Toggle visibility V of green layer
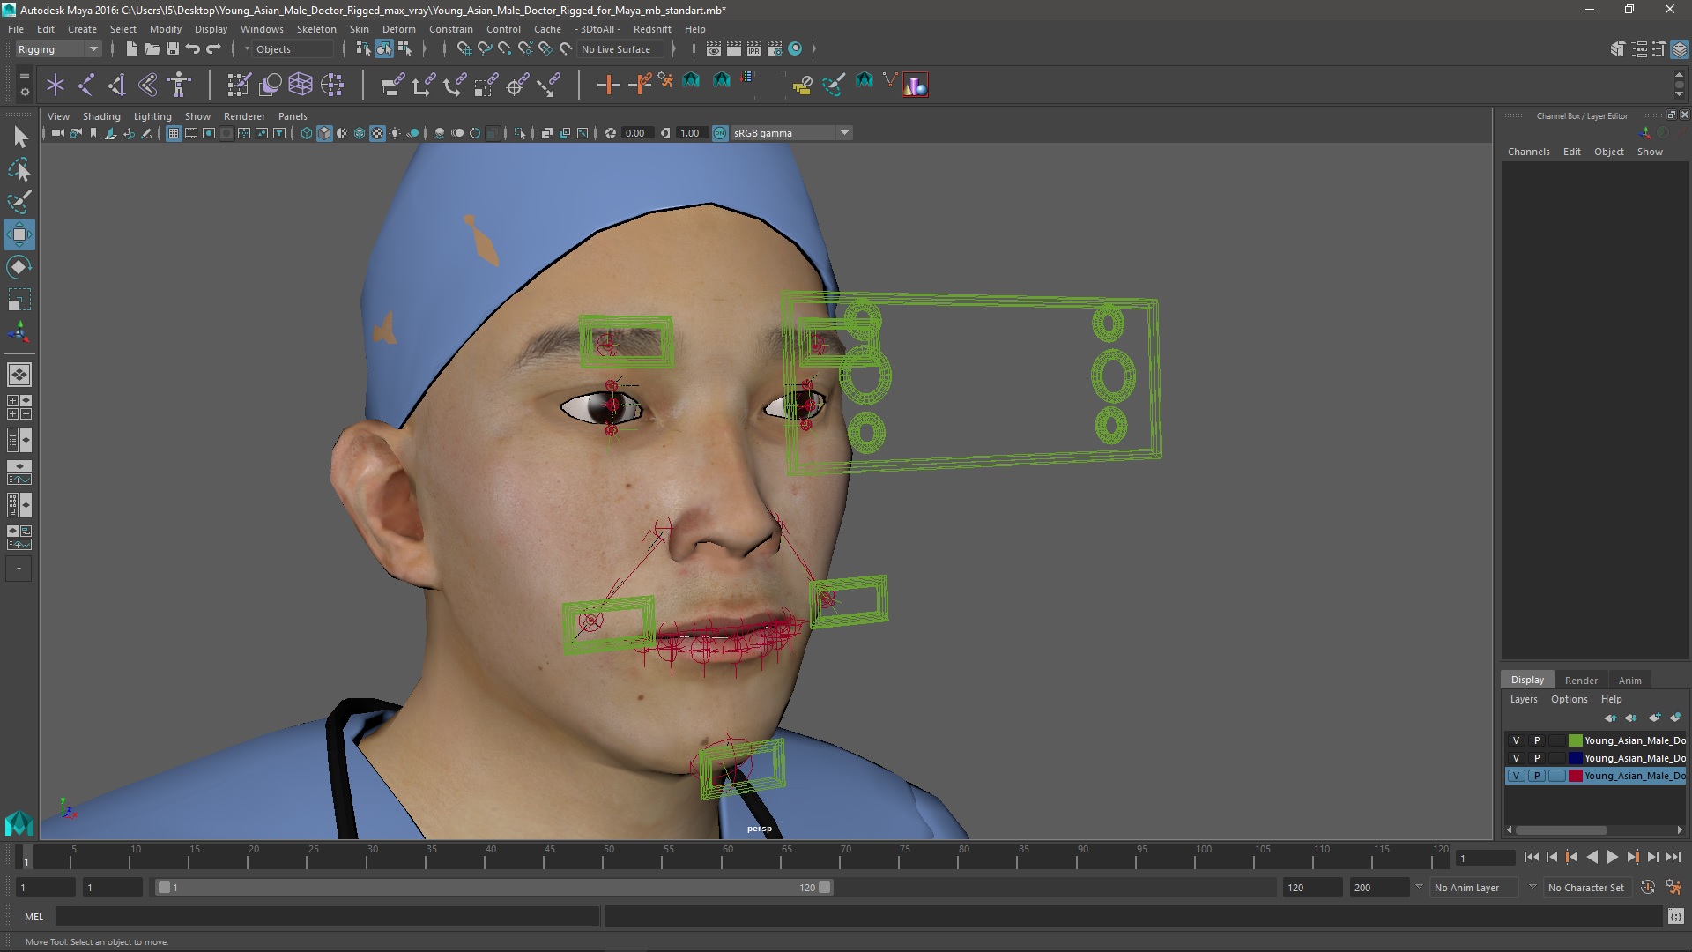The width and height of the screenshot is (1692, 952). pyautogui.click(x=1516, y=740)
